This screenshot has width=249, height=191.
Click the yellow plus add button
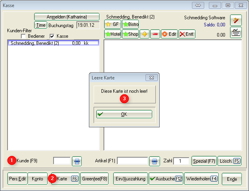(144, 34)
